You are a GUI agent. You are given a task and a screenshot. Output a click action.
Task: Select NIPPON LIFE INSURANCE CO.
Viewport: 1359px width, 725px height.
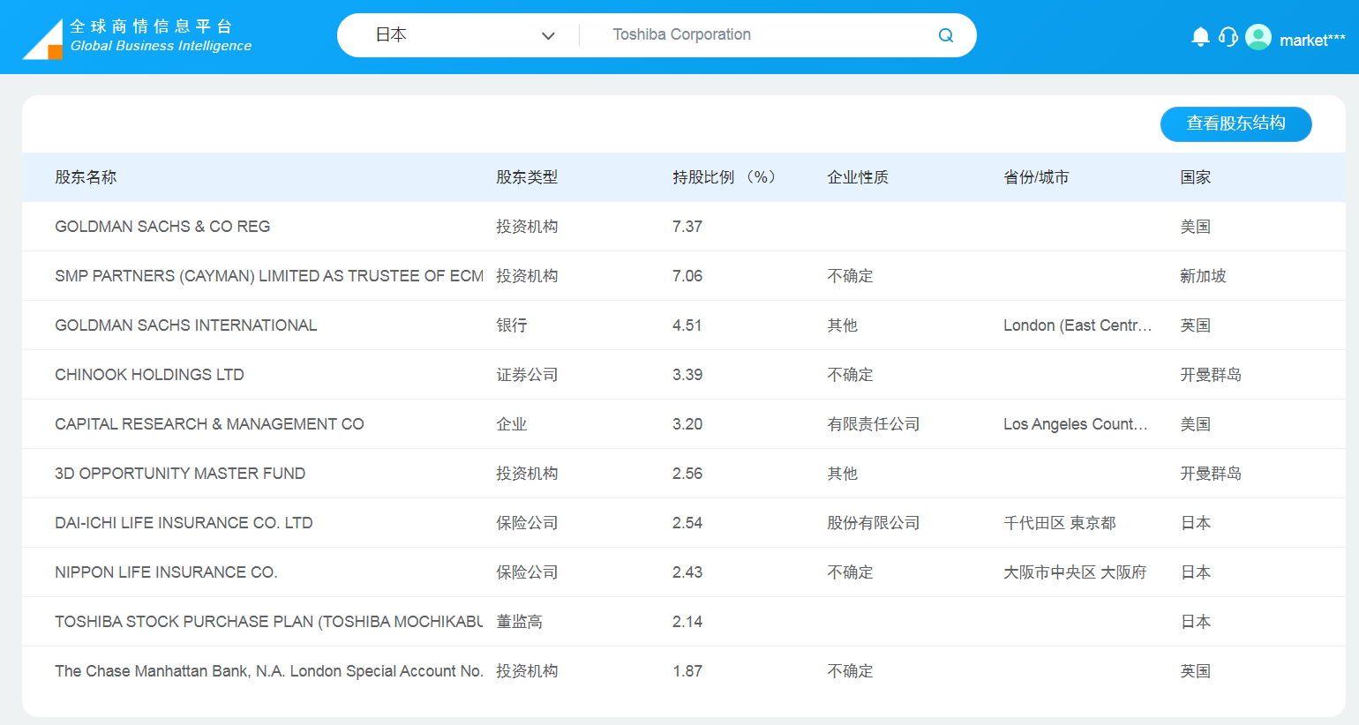tap(166, 572)
